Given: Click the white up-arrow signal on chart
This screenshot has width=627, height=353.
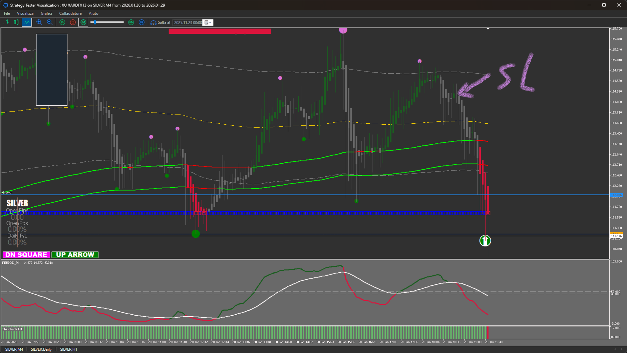Looking at the screenshot, I should click(x=485, y=241).
